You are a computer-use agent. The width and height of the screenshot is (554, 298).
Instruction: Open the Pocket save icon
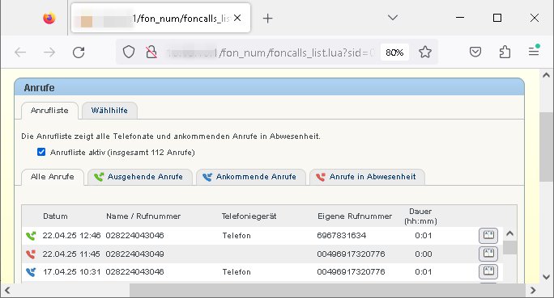point(475,52)
